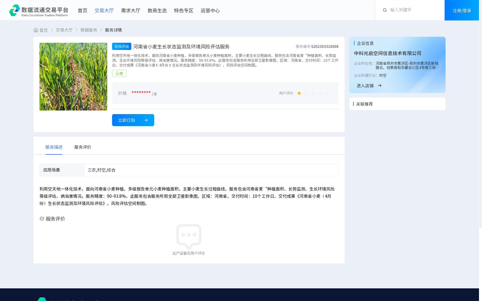Image resolution: width=482 pixels, height=301 pixels.
Task: Click the fourth rating star
Action: 321,93
